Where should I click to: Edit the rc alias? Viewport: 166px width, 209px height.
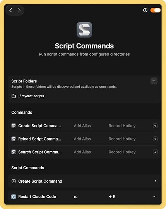tap(75, 197)
